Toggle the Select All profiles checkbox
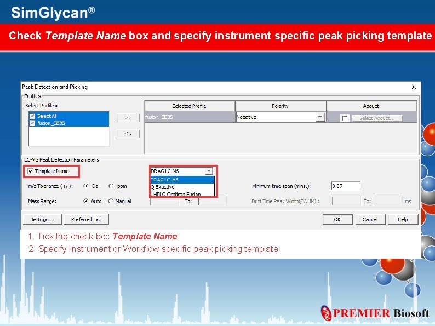This screenshot has width=435, height=326. pyautogui.click(x=32, y=116)
